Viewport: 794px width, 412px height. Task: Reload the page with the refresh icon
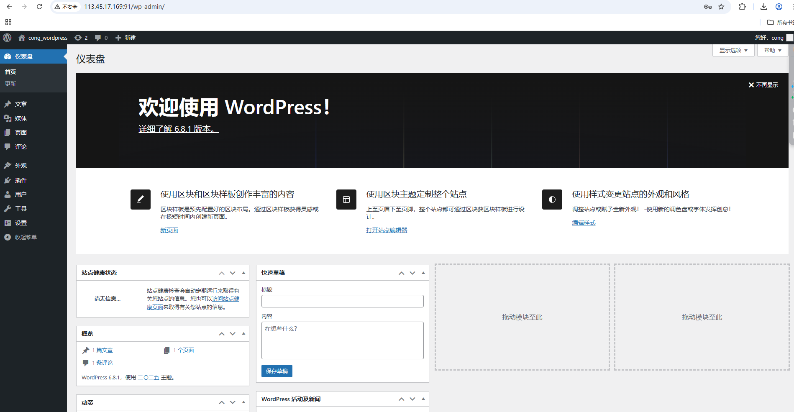coord(39,7)
